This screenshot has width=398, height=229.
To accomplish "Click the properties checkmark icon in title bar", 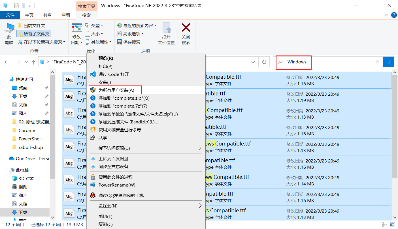I will 16,5.
